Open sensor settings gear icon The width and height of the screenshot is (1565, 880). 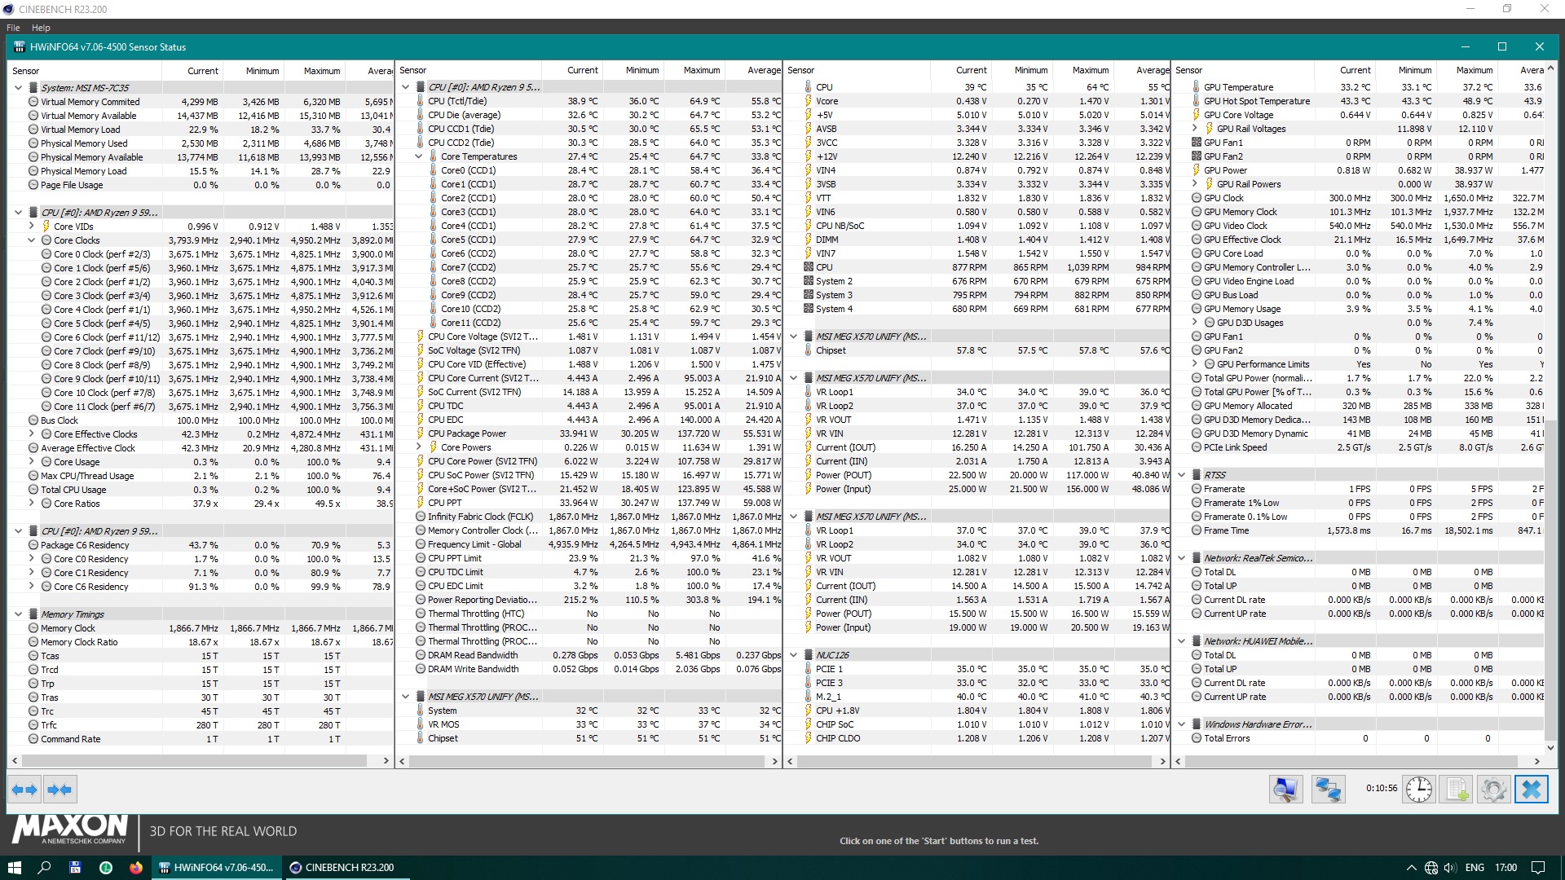1493,790
